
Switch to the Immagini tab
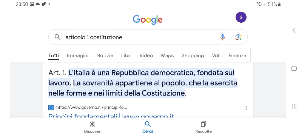78,56
